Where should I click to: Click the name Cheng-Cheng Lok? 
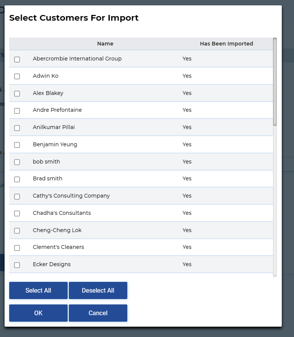tap(57, 230)
